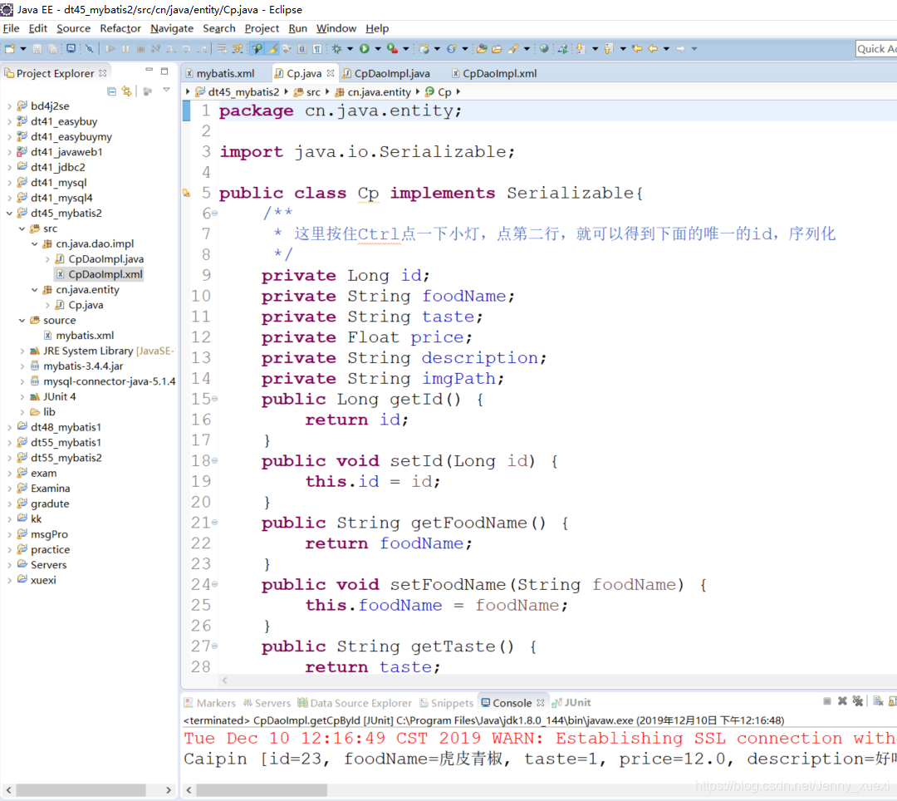897x801 pixels.
Task: Click the New file wizard toolbar icon
Action: coord(10,49)
